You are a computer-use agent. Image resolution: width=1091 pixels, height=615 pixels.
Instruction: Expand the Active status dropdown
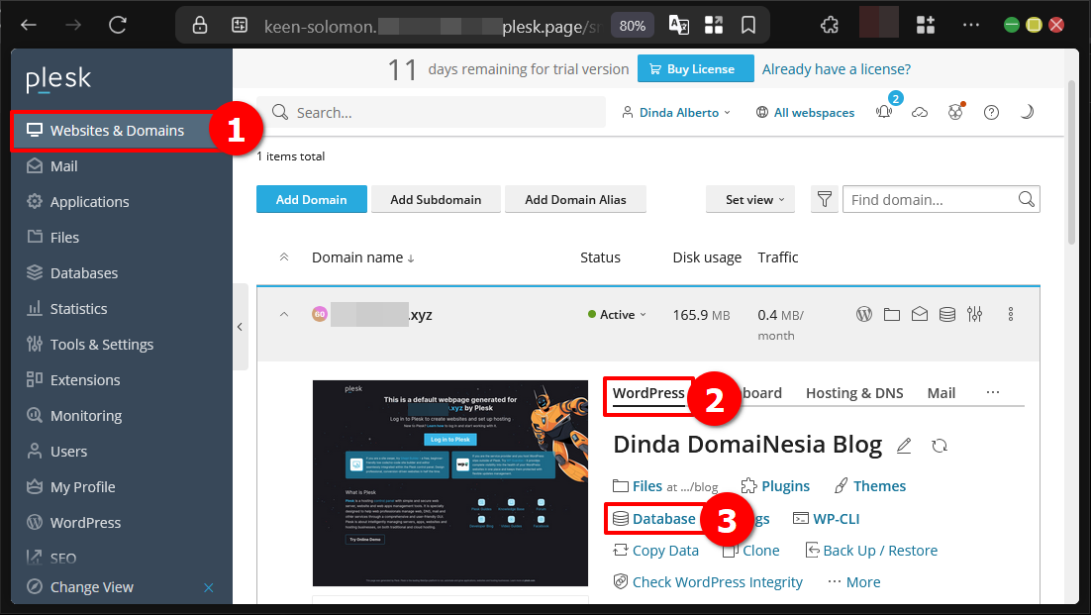pos(617,315)
